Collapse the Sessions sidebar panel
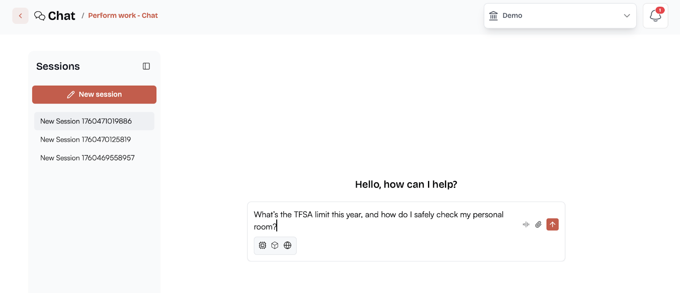 click(146, 66)
